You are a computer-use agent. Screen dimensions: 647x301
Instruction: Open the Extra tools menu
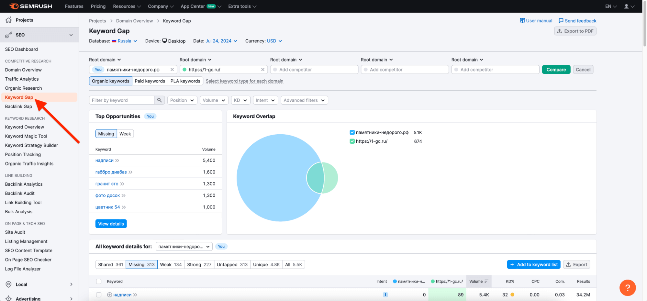coord(242,6)
